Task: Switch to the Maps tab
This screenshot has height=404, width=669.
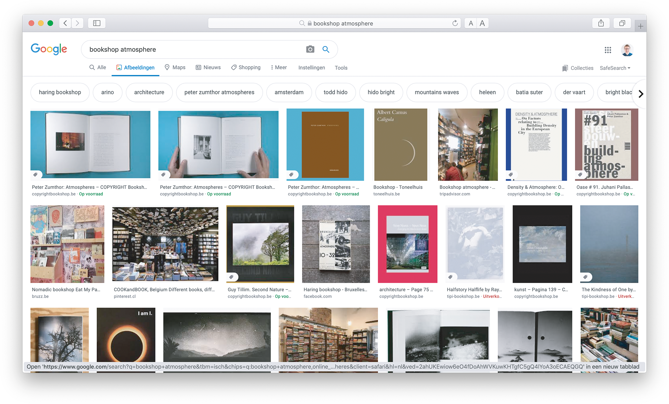Action: coord(175,68)
